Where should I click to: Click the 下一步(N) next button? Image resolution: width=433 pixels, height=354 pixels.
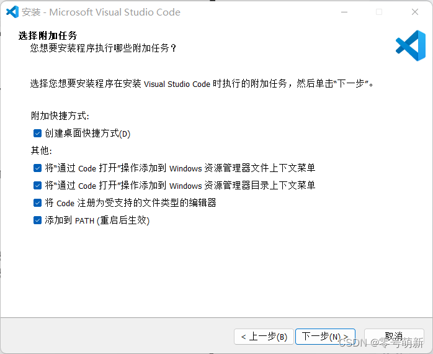click(x=325, y=337)
